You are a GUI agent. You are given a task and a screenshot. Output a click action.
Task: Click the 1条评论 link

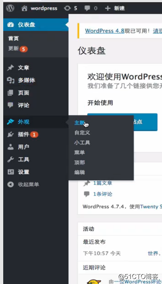[103, 194]
